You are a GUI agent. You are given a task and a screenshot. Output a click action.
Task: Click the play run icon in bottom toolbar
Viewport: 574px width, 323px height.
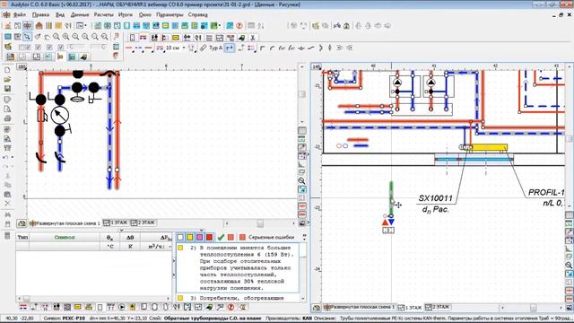122,307
